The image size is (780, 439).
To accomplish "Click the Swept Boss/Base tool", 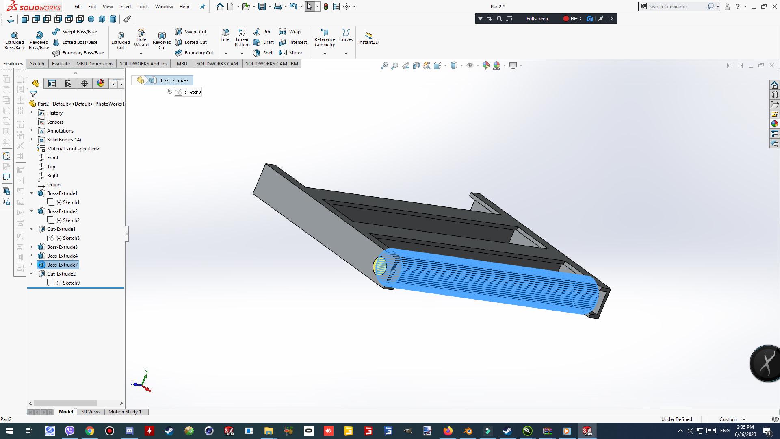I will (x=75, y=32).
